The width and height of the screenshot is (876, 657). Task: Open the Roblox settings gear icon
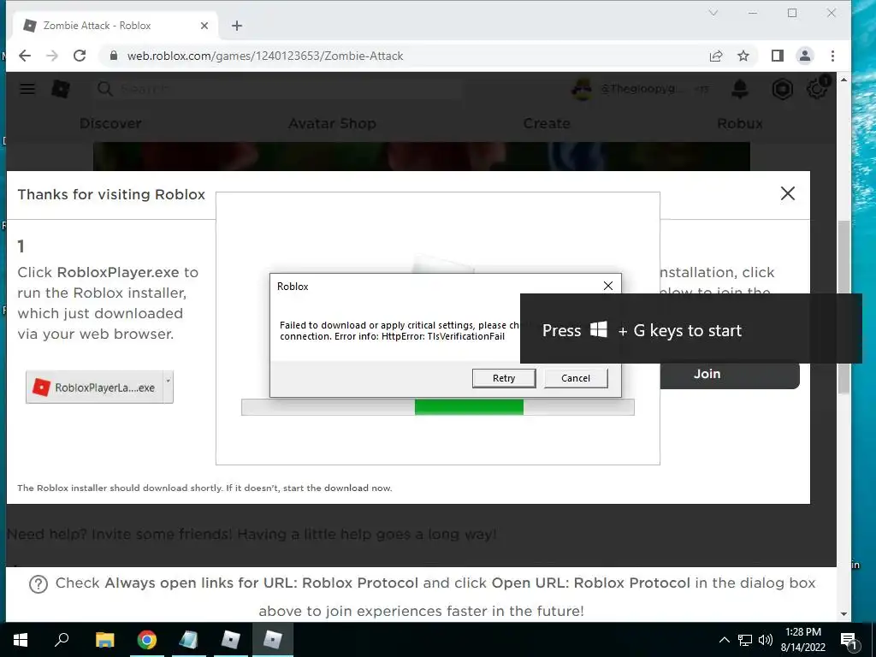click(817, 89)
